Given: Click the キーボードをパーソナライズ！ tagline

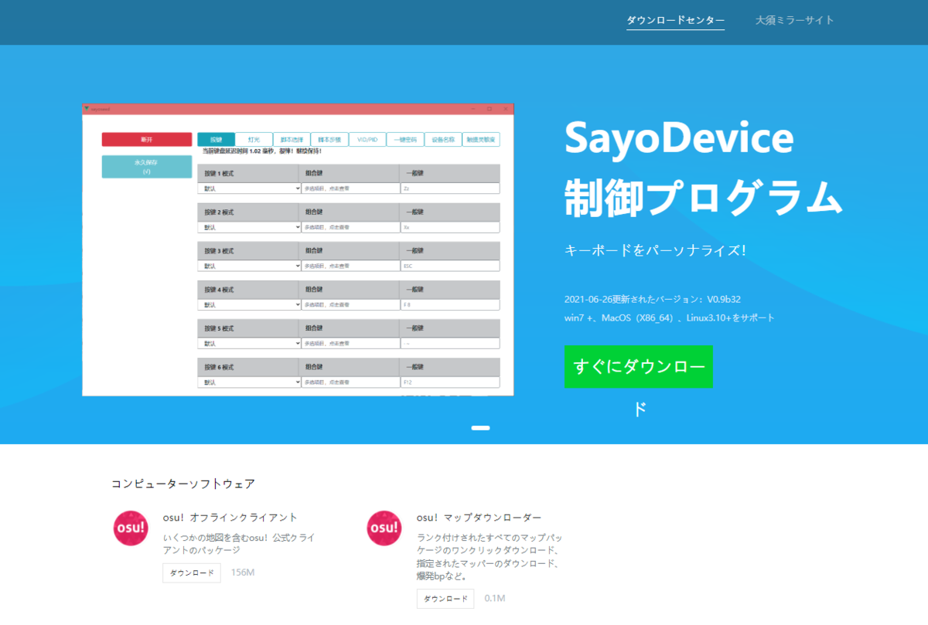Looking at the screenshot, I should [x=655, y=250].
